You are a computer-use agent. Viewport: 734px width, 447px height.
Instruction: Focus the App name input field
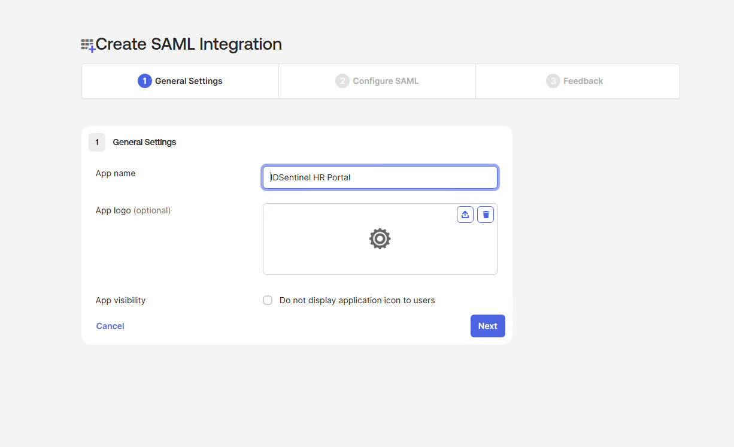(380, 177)
